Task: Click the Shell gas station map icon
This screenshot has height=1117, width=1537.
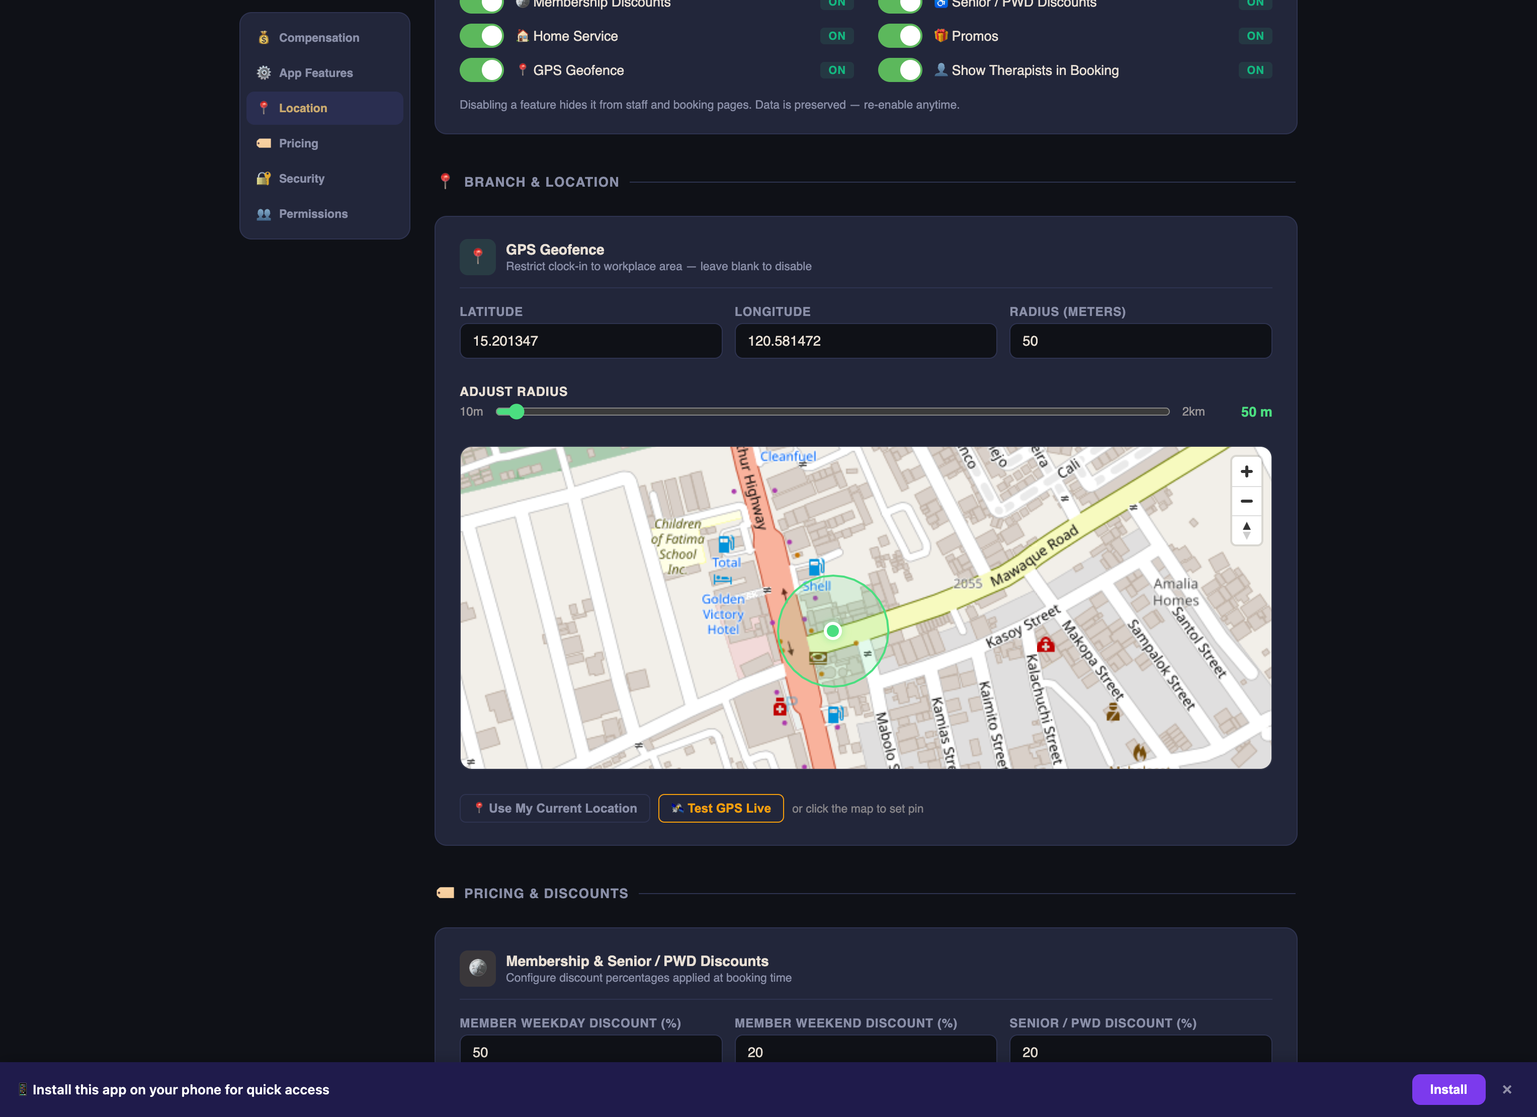Action: (x=817, y=567)
